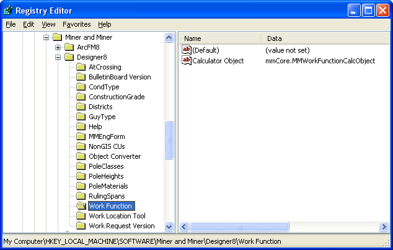This screenshot has width=393, height=250.
Task: Click the PoleHeights folder icon
Action: pyautogui.click(x=81, y=176)
